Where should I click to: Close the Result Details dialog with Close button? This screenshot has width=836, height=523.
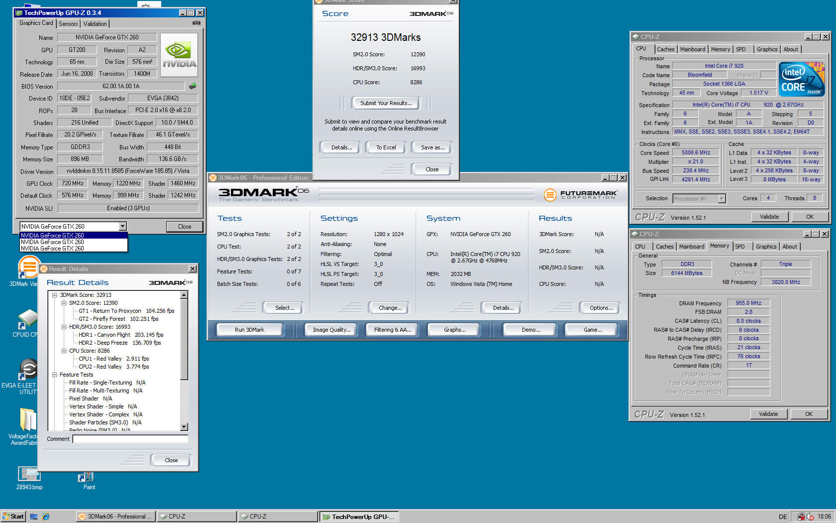tap(171, 460)
